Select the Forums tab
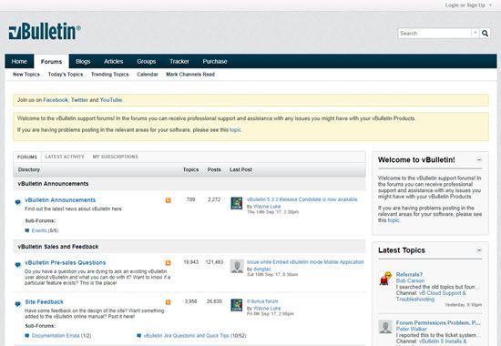 tap(51, 61)
